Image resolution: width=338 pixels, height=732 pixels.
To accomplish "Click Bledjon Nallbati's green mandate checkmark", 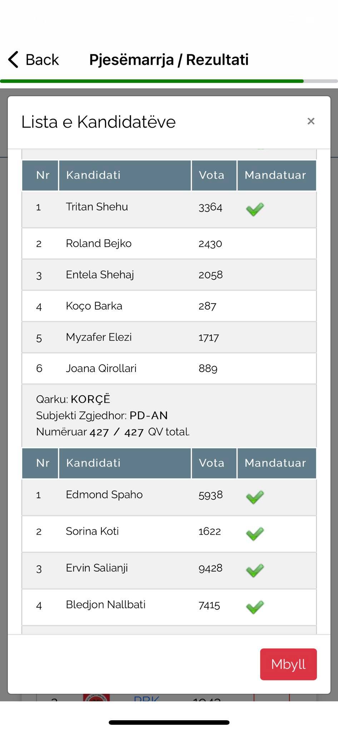I will coord(255,607).
